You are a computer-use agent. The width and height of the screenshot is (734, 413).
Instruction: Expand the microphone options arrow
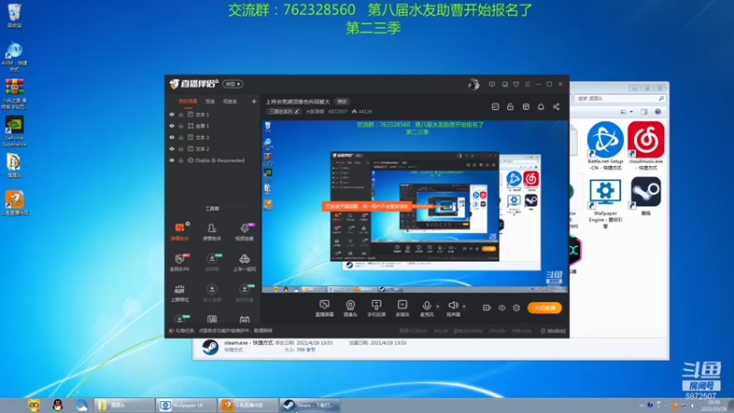coord(438,307)
